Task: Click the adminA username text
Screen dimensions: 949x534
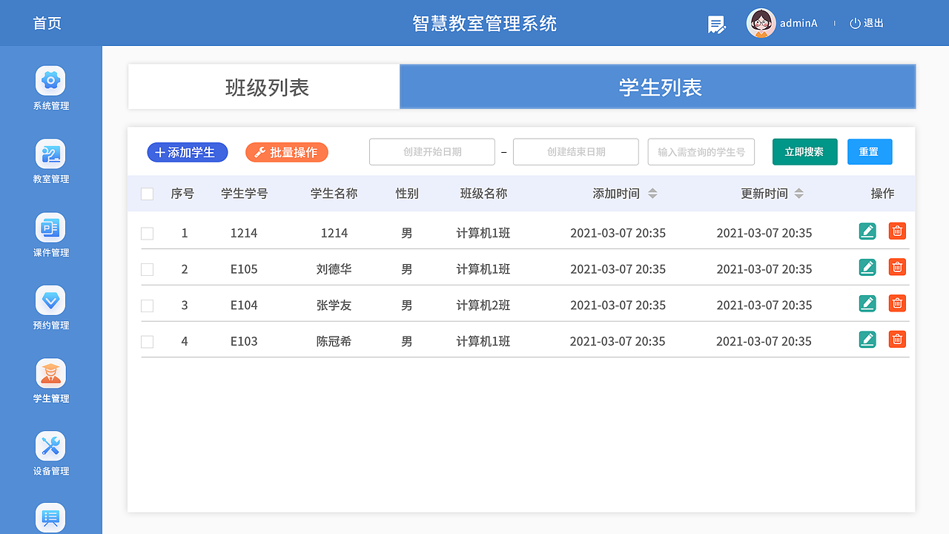Action: click(798, 23)
